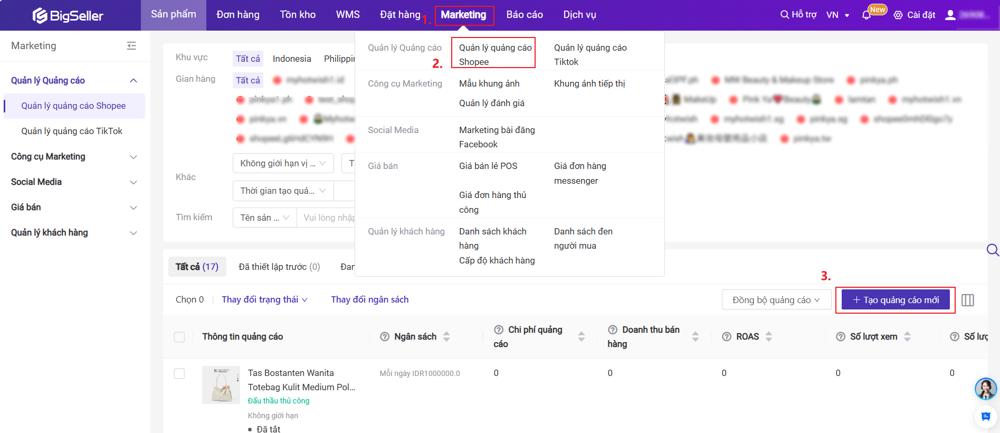Open the column settings icon beside Tạo quảng cáo mới

pyautogui.click(x=968, y=300)
